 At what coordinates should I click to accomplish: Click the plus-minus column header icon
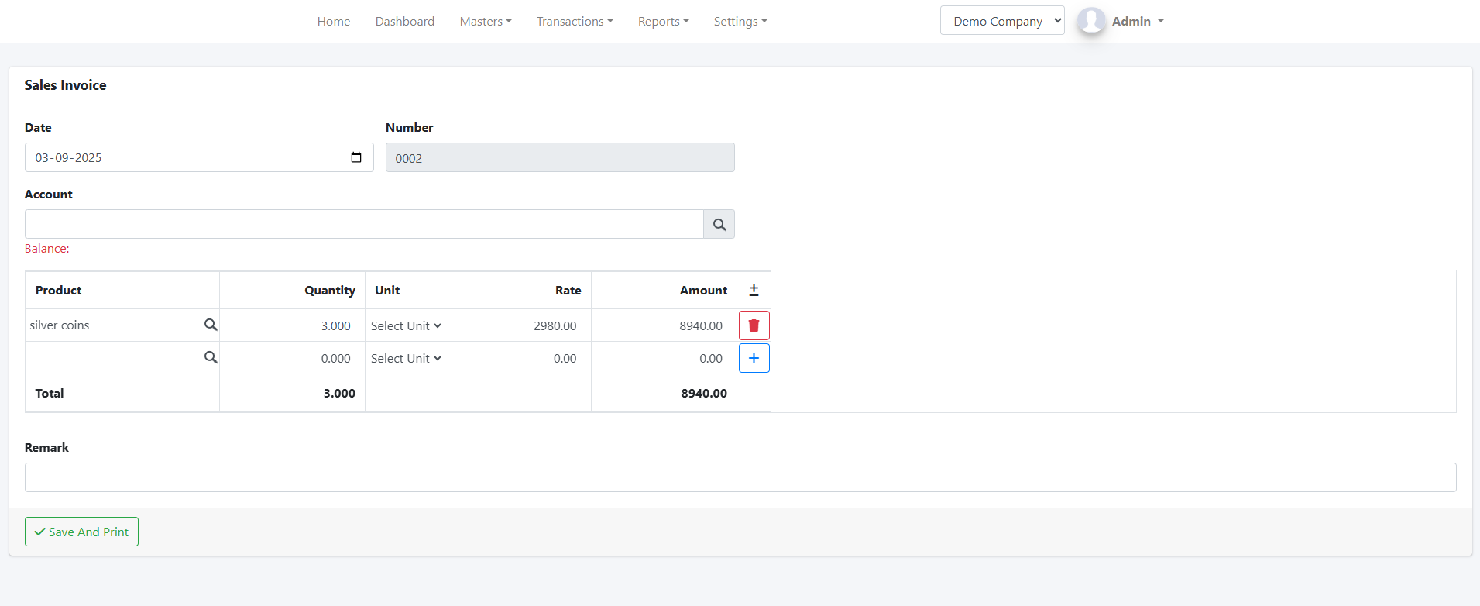tap(754, 290)
